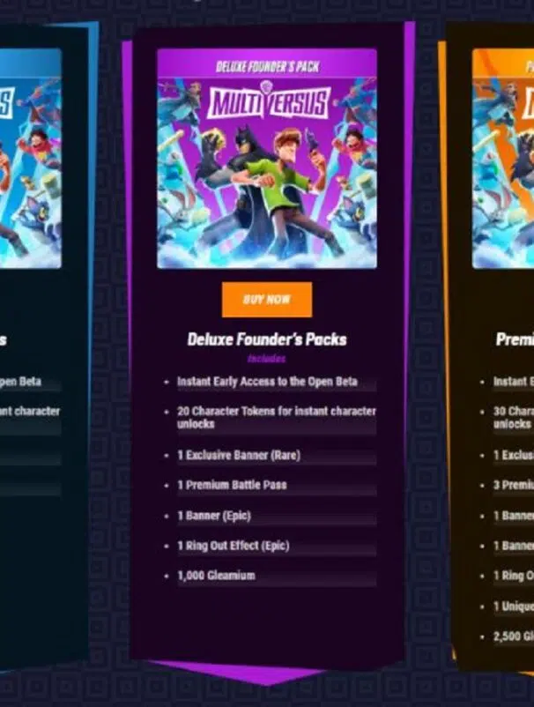
Task: Click the purple Includes label
Action: pos(266,359)
